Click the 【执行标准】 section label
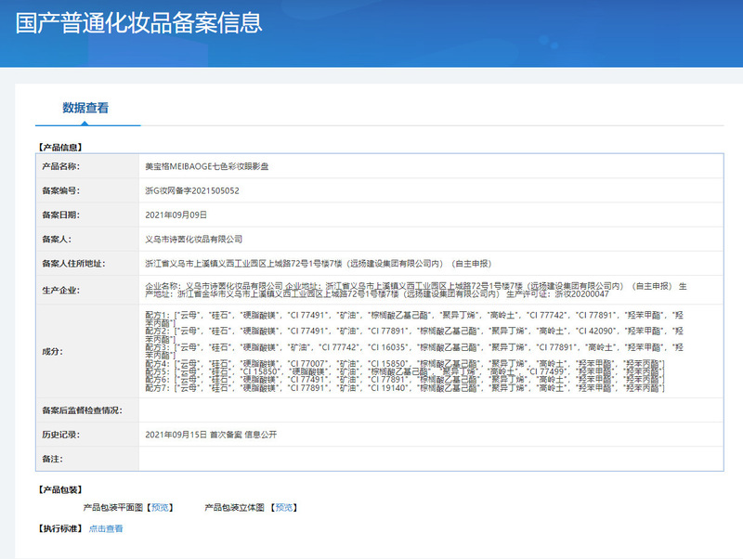 (59, 529)
